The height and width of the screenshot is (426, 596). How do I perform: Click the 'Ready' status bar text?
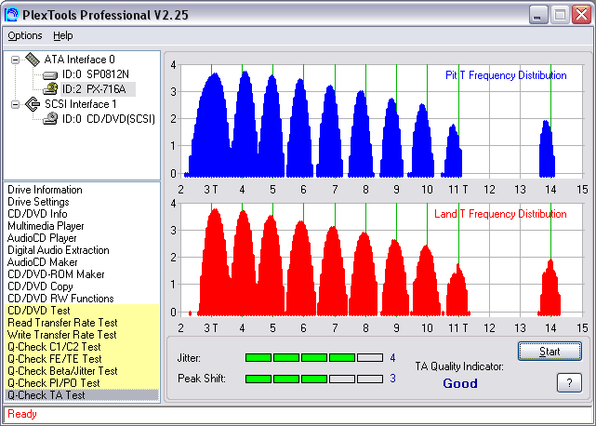22,414
